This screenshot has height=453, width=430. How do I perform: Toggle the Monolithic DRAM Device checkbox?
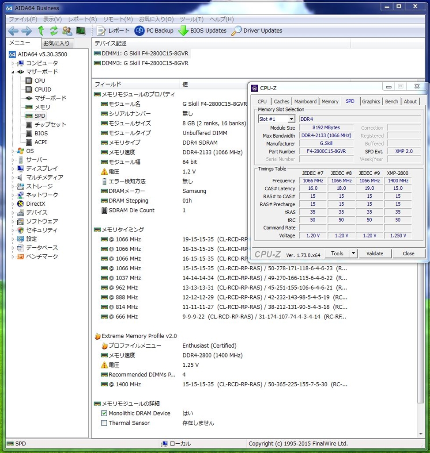point(104,413)
